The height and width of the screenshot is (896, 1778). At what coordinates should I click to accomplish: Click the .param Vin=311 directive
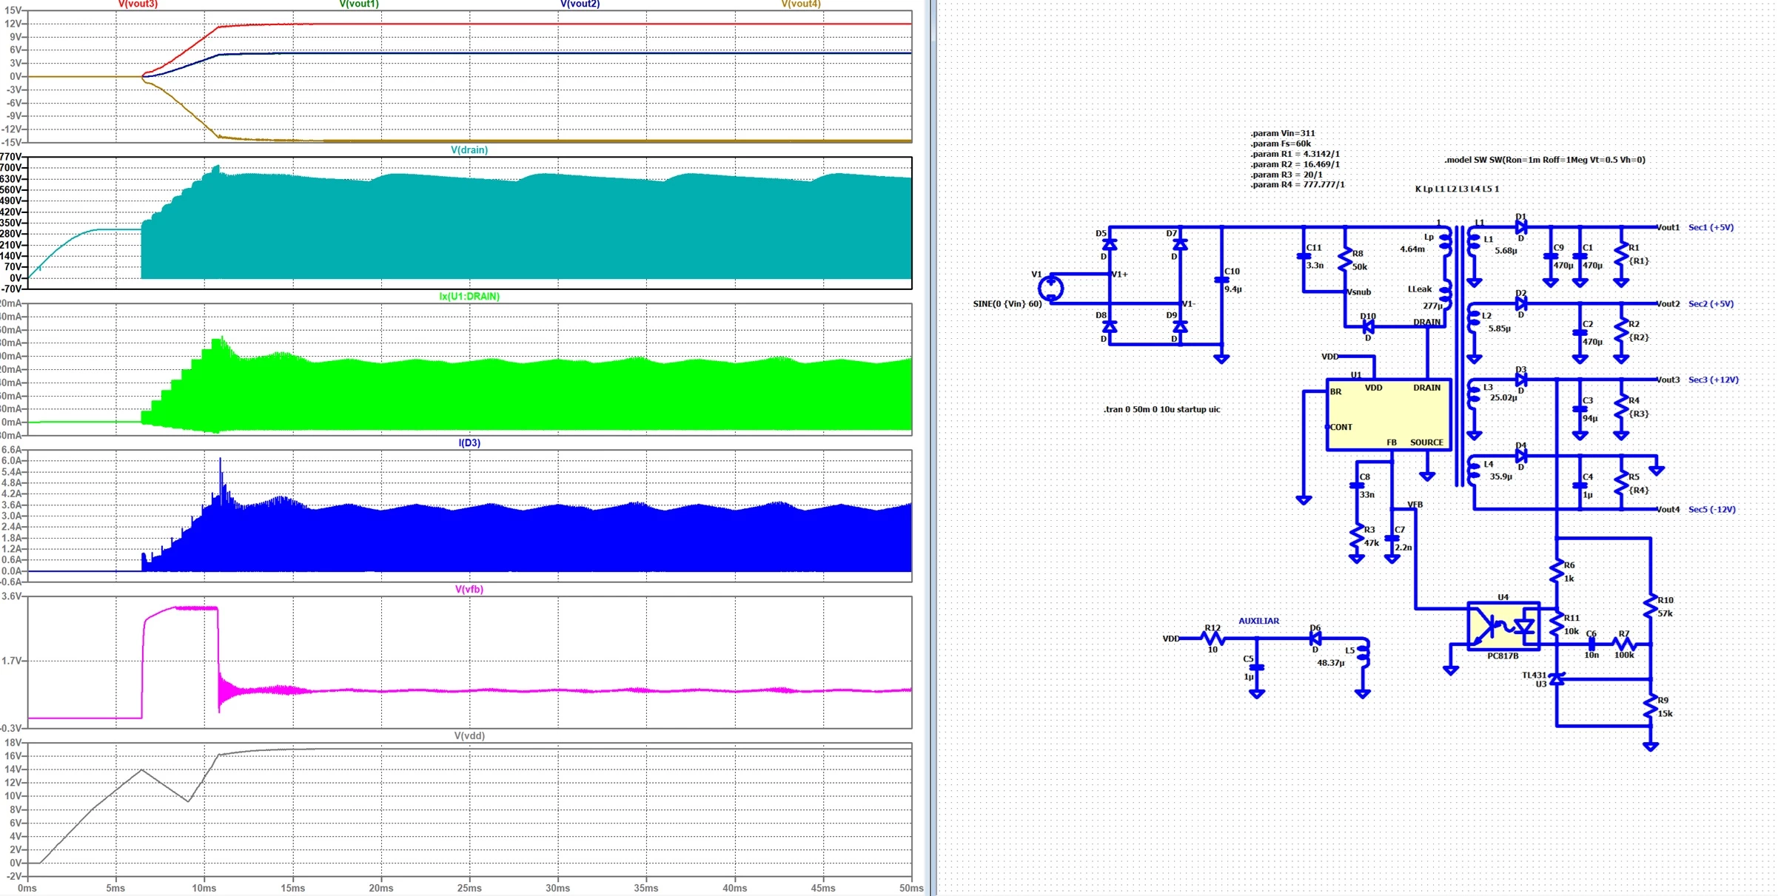(x=1283, y=134)
